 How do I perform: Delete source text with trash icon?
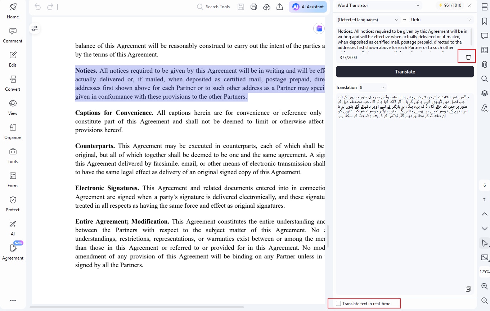(468, 57)
